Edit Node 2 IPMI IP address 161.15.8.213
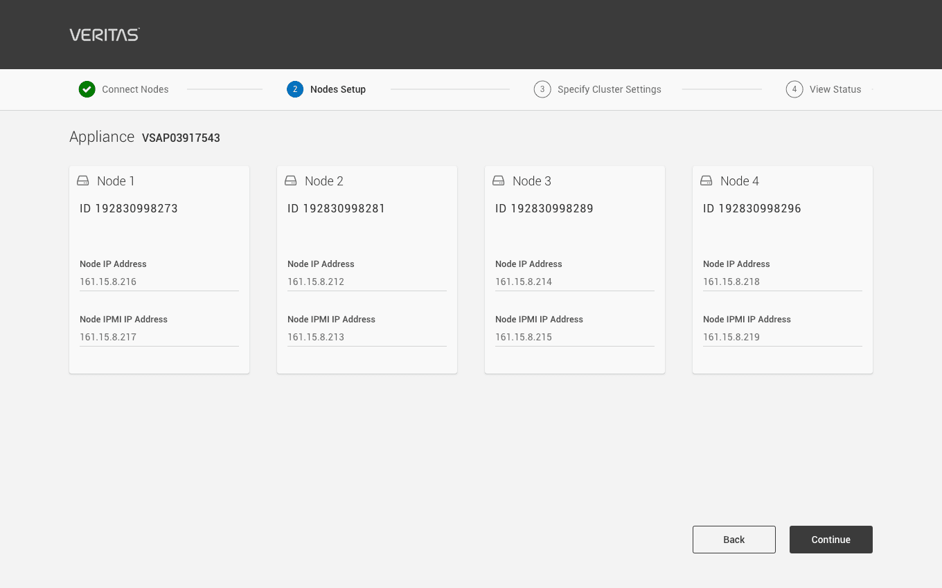 tap(367, 337)
